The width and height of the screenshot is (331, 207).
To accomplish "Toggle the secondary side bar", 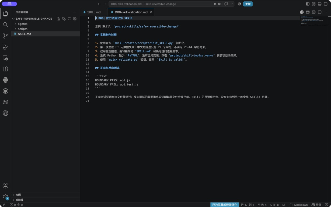I will [326, 4].
